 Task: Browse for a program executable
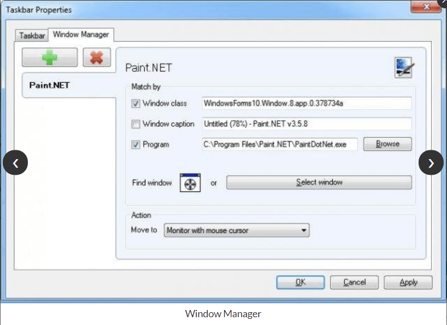point(387,144)
